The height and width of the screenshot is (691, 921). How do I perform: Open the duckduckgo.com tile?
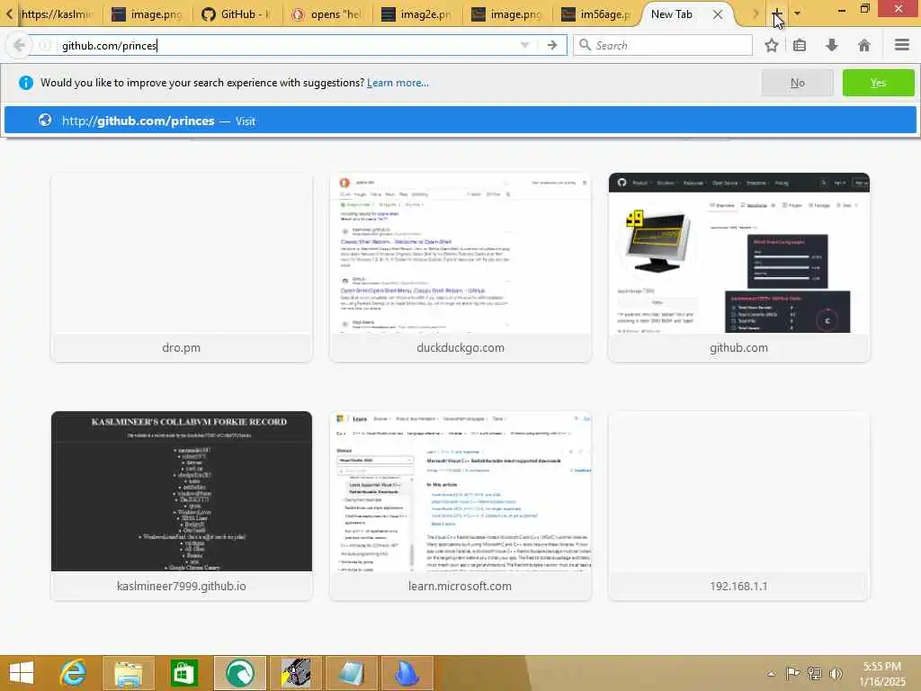(x=460, y=266)
